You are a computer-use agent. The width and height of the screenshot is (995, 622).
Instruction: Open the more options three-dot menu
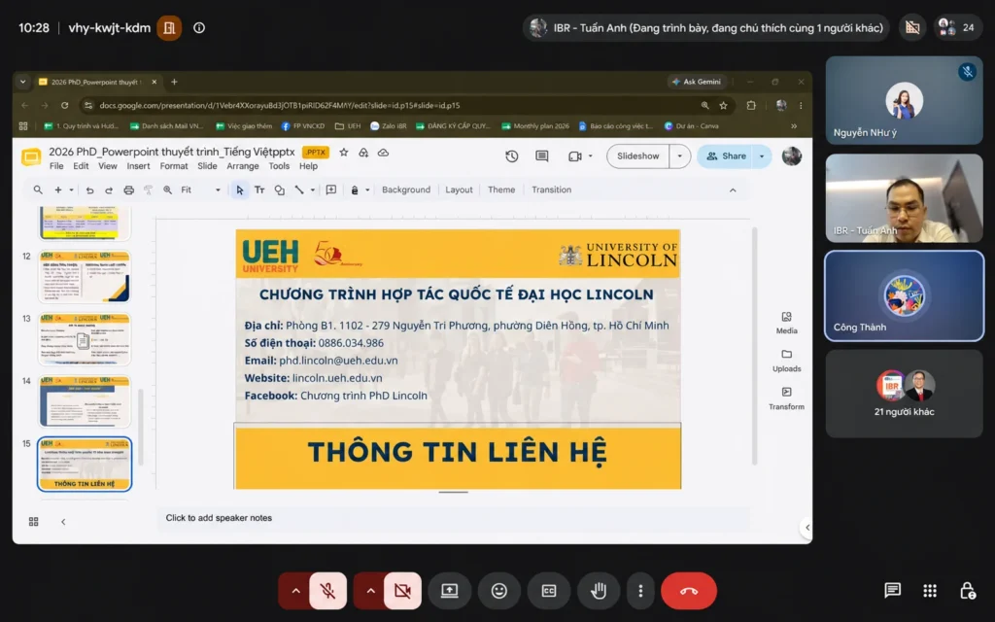tap(640, 591)
